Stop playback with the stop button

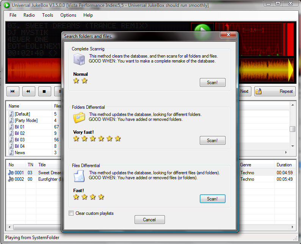click(x=44, y=91)
